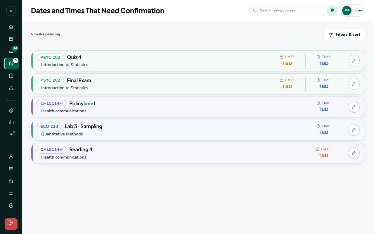Viewport: 374px width, 234px height.
Task: Open the bar chart analytics icon
Action: 11,122
